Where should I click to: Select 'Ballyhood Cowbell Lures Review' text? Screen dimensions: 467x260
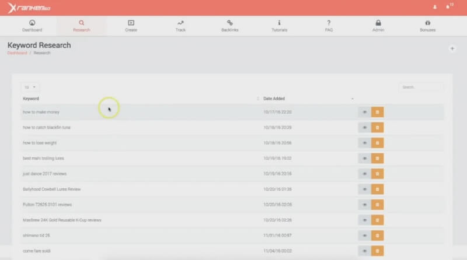(x=52, y=189)
